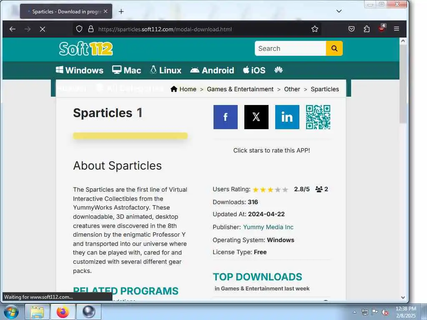Share on Facebook button

tap(226, 117)
